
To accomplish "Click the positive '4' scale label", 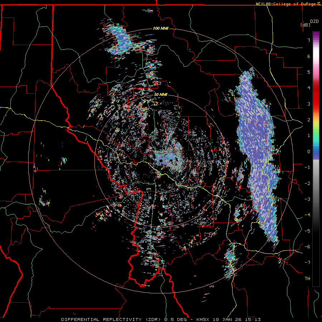I will [x=309, y=88].
